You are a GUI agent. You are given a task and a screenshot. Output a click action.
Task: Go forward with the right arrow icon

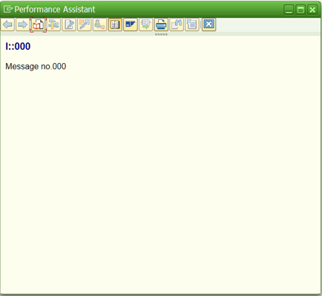23,24
